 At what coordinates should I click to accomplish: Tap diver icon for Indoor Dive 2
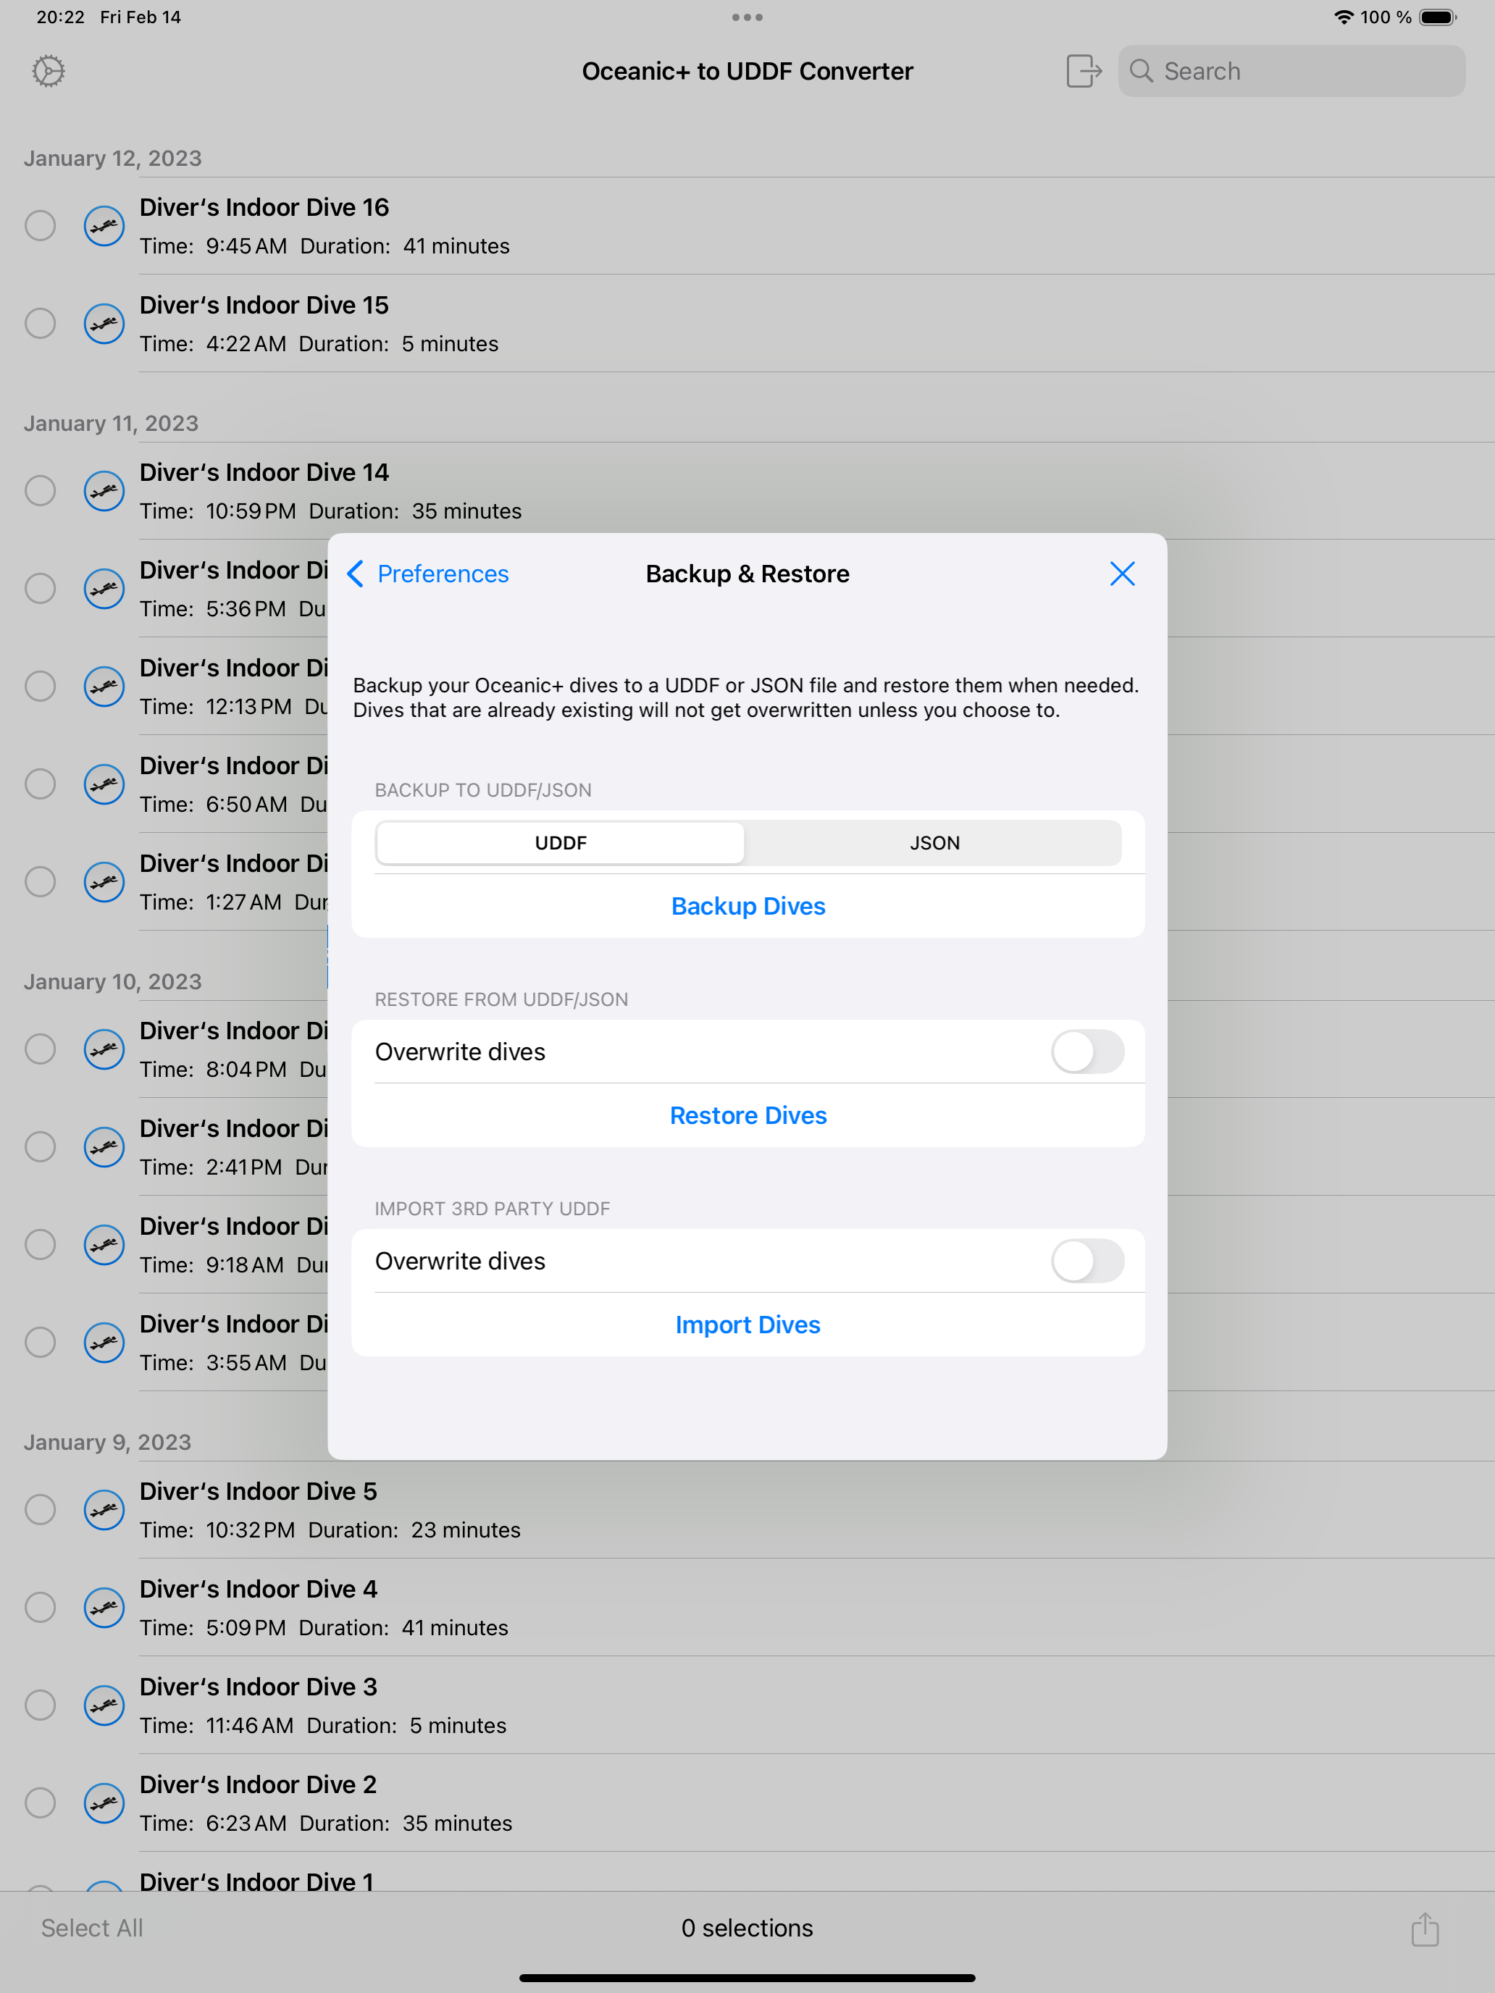[104, 1803]
